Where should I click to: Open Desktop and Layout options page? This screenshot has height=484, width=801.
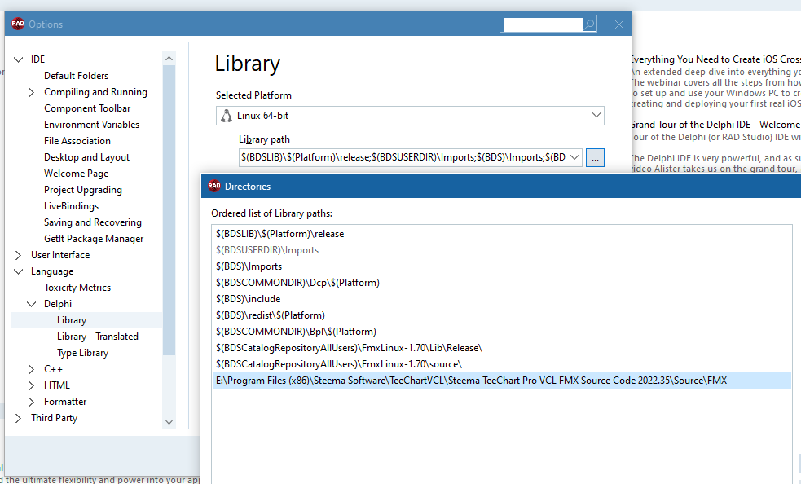tap(87, 157)
